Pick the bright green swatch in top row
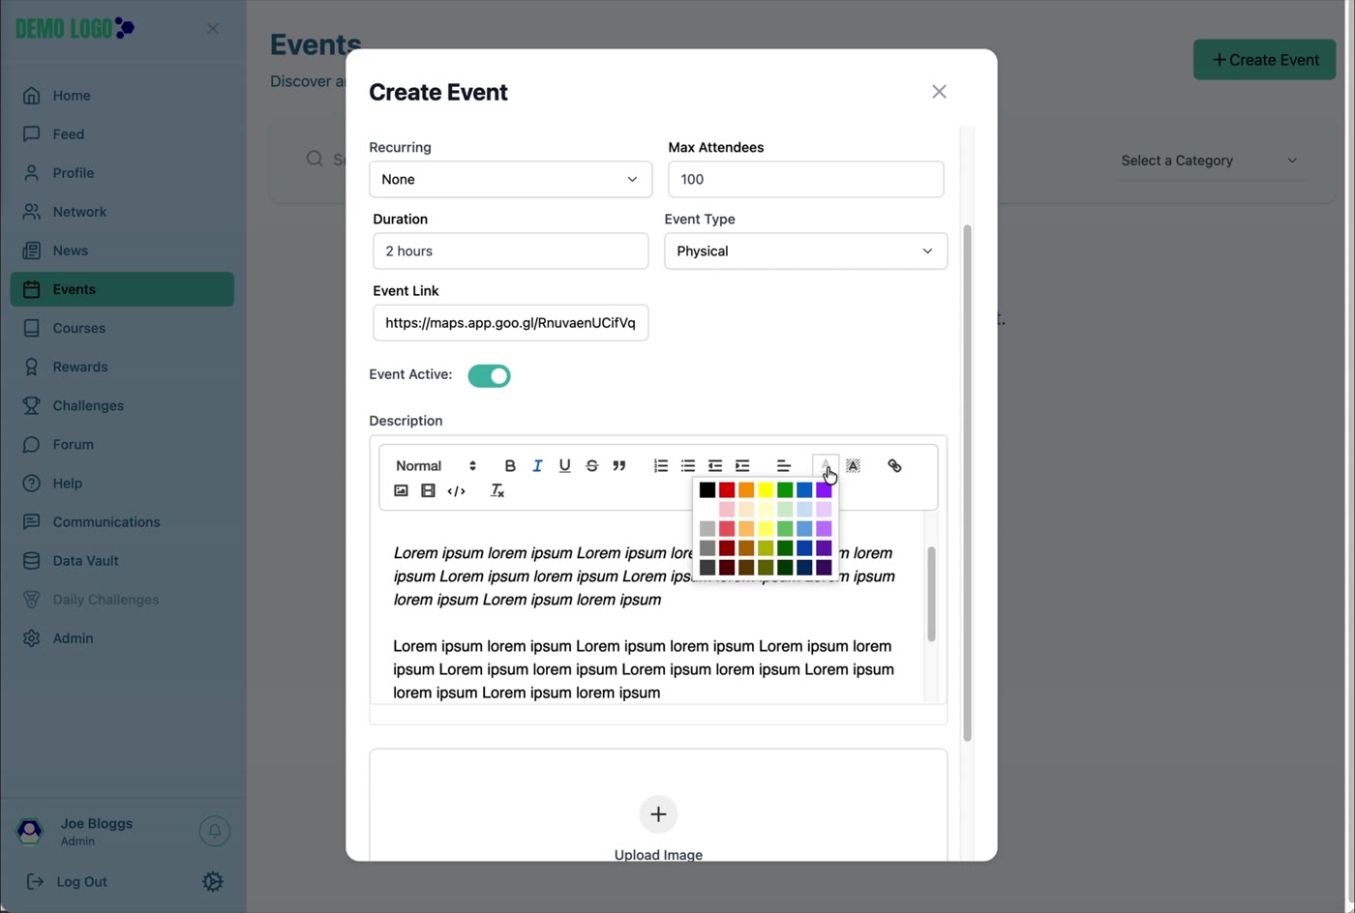 (x=785, y=490)
